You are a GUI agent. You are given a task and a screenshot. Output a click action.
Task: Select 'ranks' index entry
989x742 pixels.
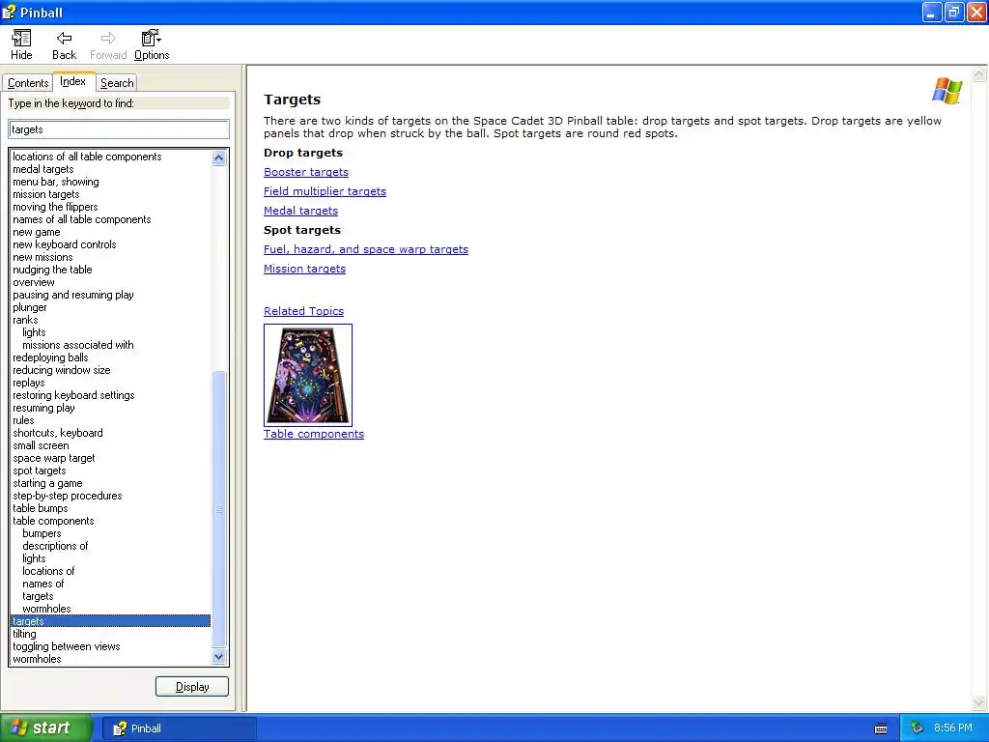(25, 320)
